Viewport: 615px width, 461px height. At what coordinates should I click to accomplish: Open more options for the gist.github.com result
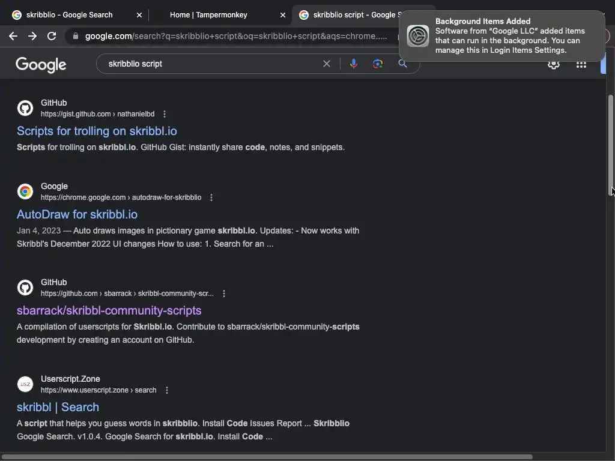tap(165, 114)
